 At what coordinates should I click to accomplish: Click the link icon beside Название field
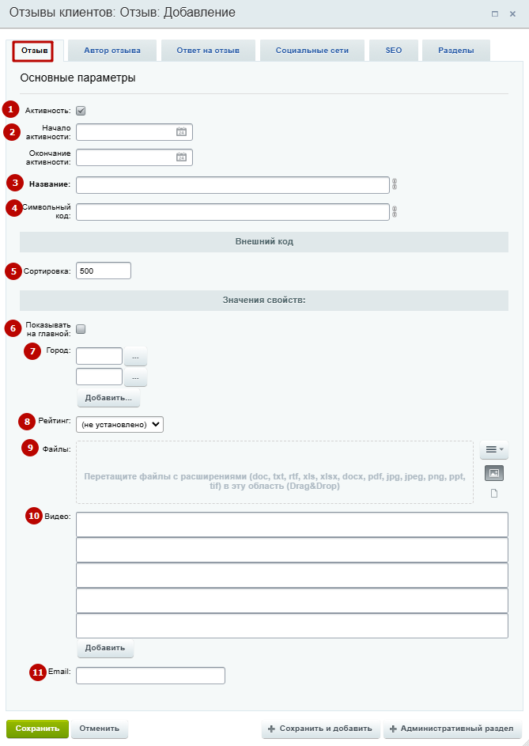point(395,184)
